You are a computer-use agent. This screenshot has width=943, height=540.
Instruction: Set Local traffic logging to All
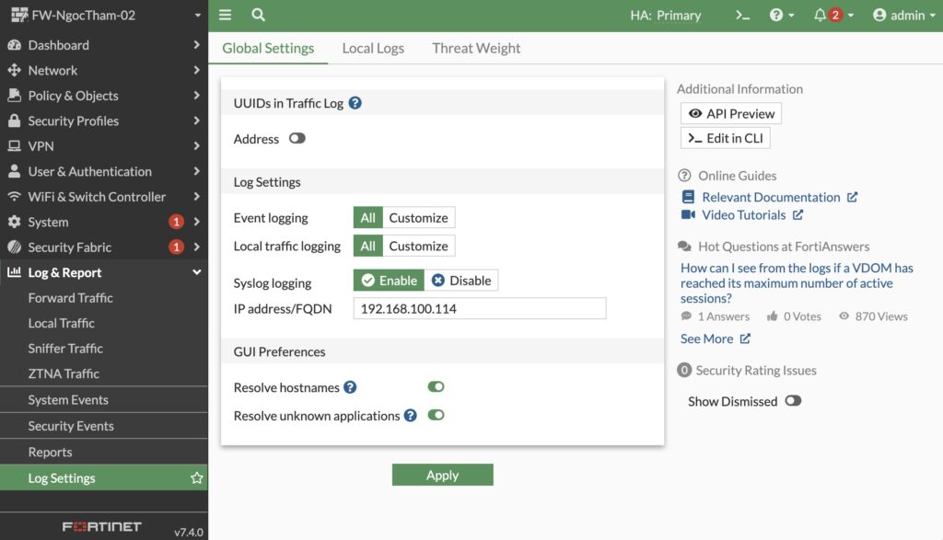368,246
